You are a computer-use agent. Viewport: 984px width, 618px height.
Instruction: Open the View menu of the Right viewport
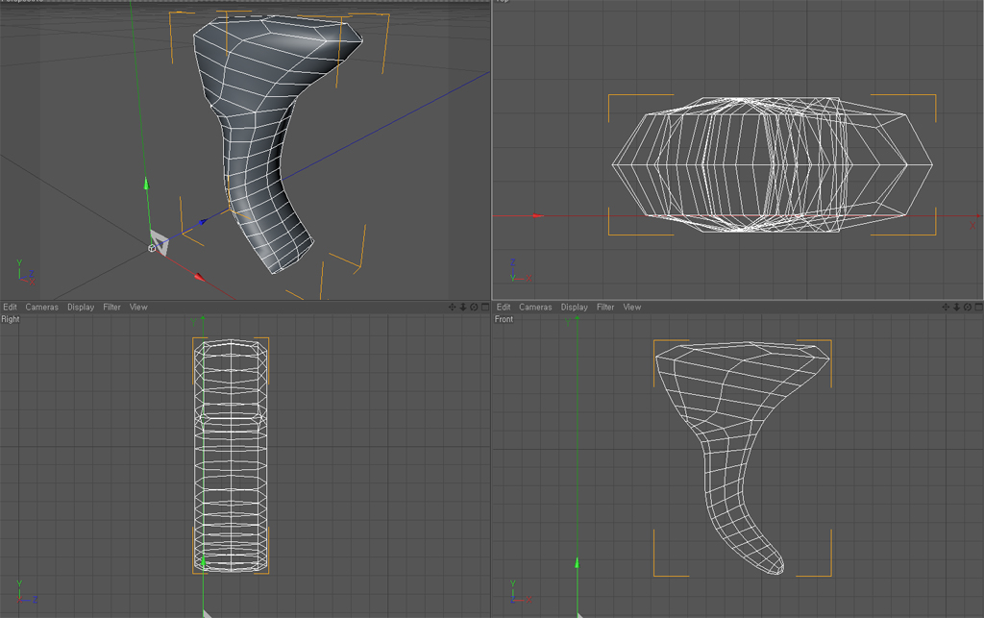pos(138,307)
